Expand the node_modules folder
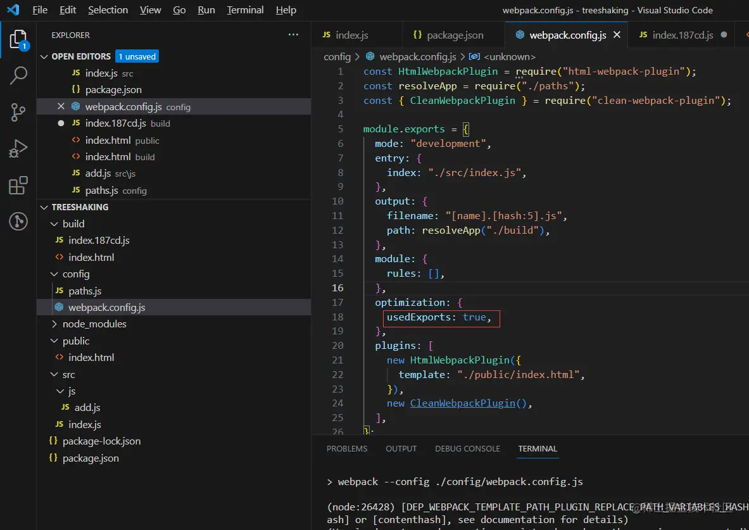The width and height of the screenshot is (749, 530). pos(54,324)
